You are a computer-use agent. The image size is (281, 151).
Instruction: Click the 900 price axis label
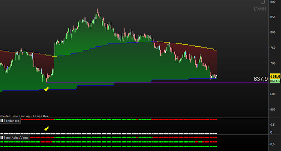pos(273,2)
